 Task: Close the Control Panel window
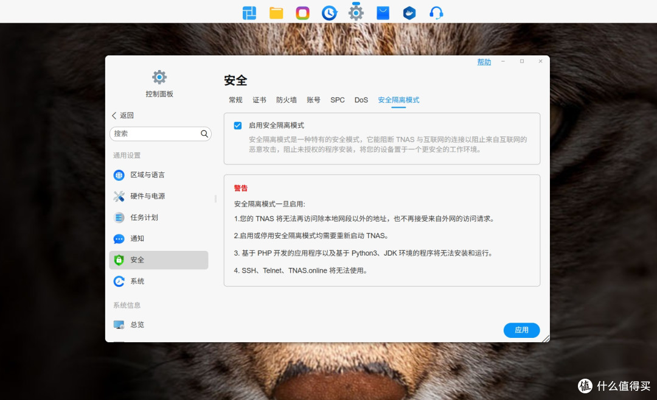click(541, 61)
